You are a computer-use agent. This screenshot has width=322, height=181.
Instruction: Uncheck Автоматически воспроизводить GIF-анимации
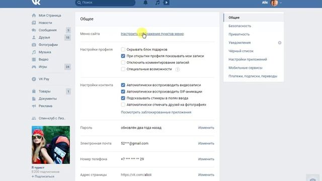coord(123,92)
